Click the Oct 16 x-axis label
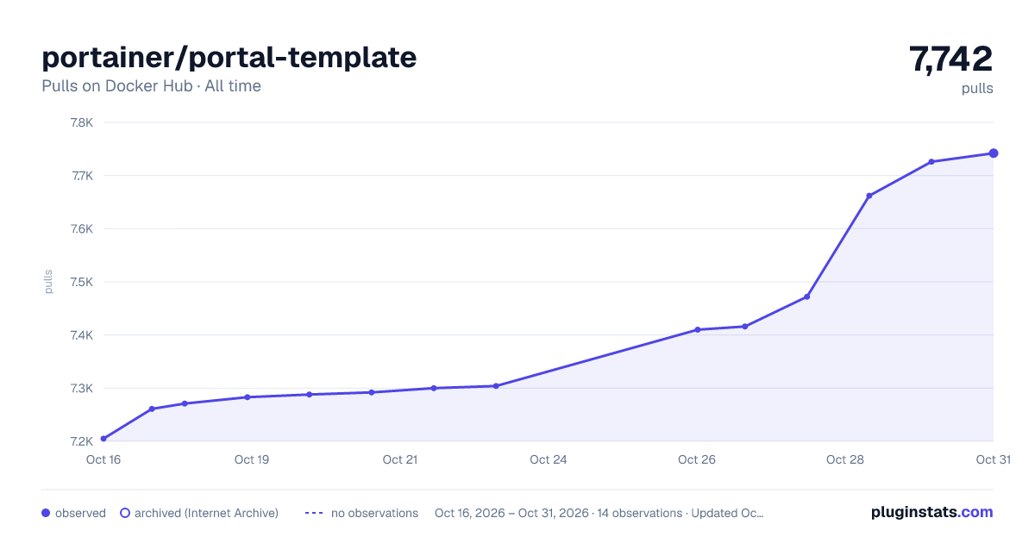Viewport: 1035px width, 543px height. [103, 459]
